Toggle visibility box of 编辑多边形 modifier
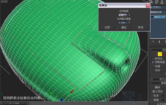The image size is (166, 105). pos(152,17)
